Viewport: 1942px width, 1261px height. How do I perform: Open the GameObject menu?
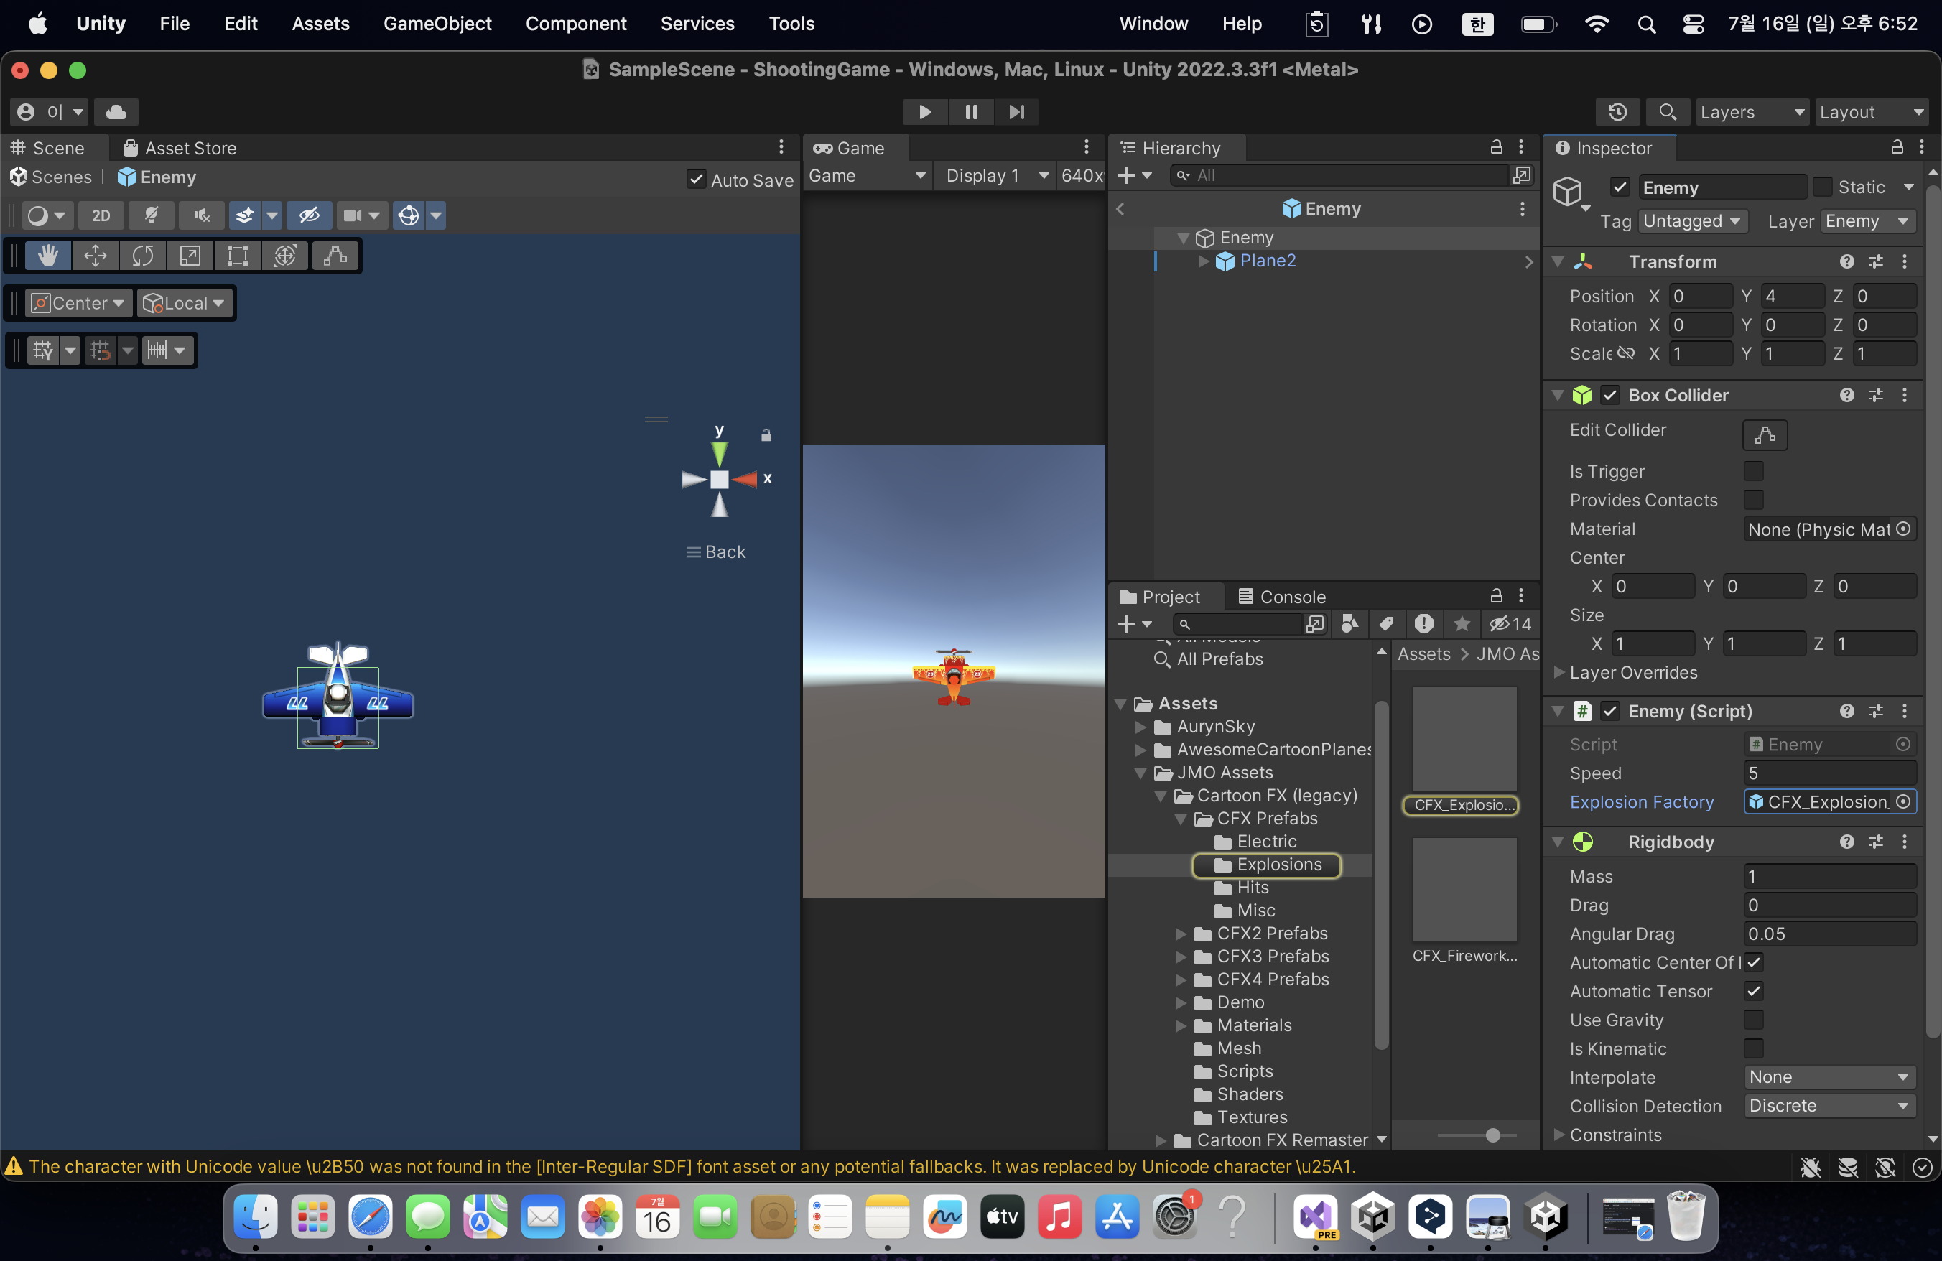437,24
